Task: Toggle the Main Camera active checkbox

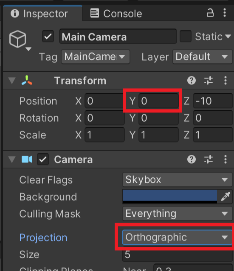Action: (48, 36)
